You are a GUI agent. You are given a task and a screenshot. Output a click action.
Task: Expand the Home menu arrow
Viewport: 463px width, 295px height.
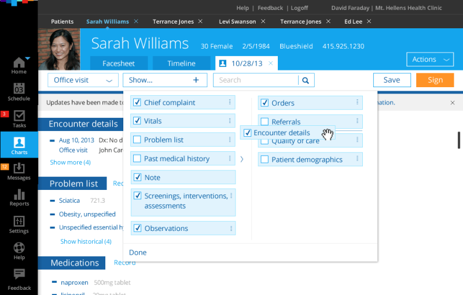[28, 58]
